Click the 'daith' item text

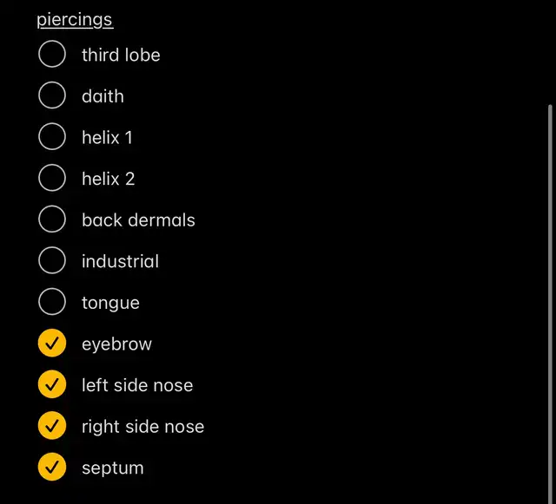pyautogui.click(x=103, y=96)
